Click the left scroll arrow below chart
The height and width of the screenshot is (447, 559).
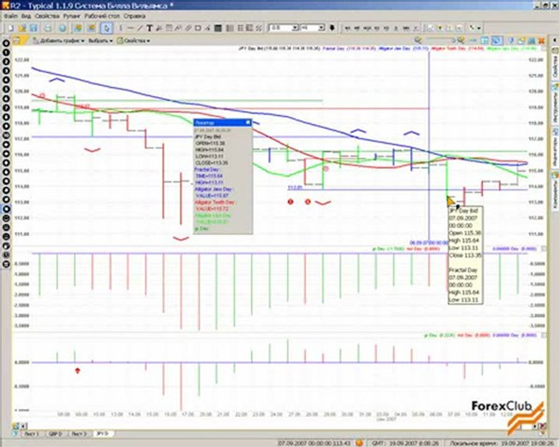pos(23,426)
